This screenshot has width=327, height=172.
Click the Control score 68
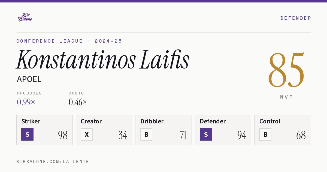click(301, 135)
